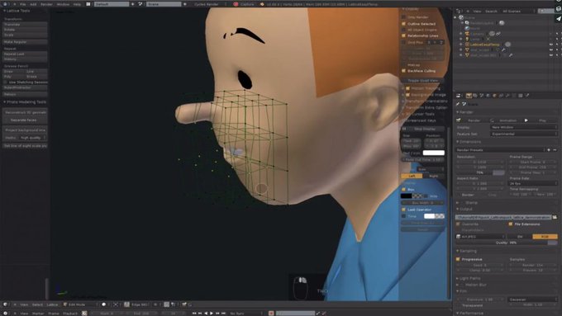Click the scene browse icon

[x=140, y=4]
